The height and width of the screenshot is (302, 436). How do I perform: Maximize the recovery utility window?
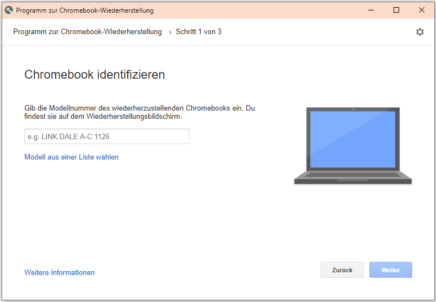point(396,10)
